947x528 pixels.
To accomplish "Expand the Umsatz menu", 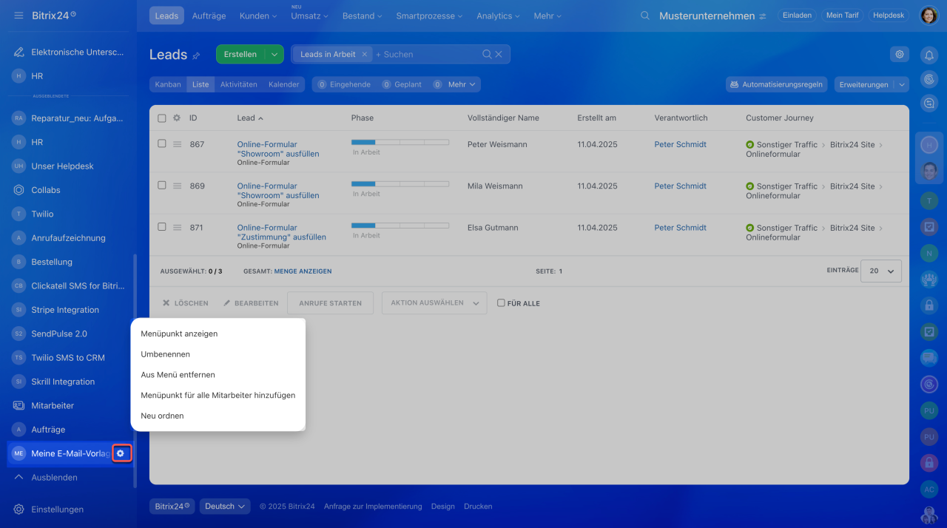I will click(310, 16).
